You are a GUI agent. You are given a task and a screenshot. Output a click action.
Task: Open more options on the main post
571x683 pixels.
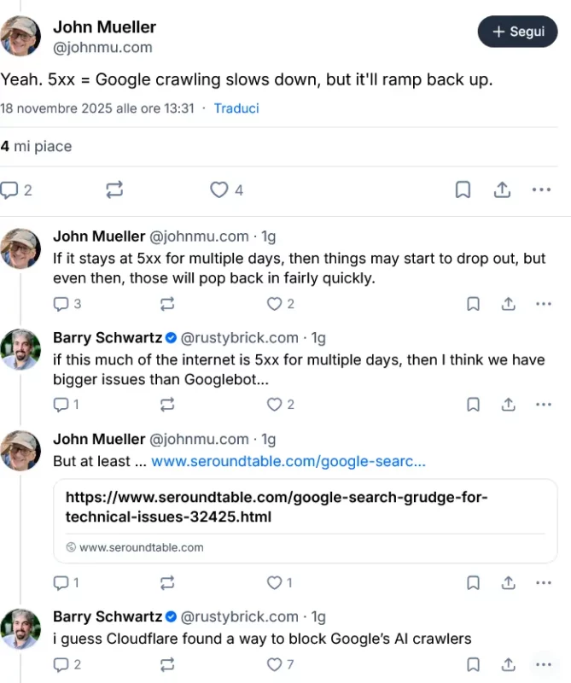541,190
